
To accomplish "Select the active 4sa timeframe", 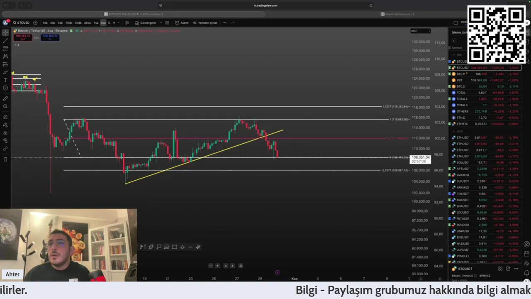I will pyautogui.click(x=103, y=23).
